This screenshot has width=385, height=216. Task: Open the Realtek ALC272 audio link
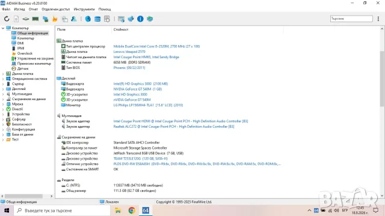(x=174, y=127)
